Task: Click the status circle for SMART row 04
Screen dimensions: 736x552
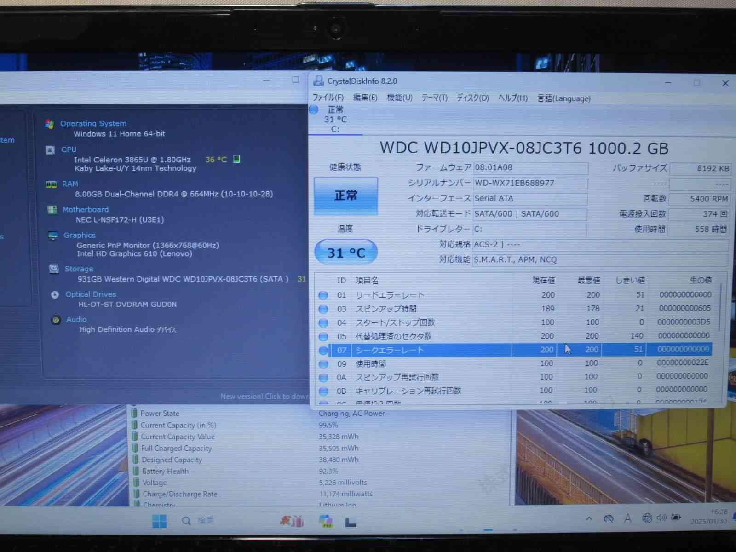Action: pos(323,323)
